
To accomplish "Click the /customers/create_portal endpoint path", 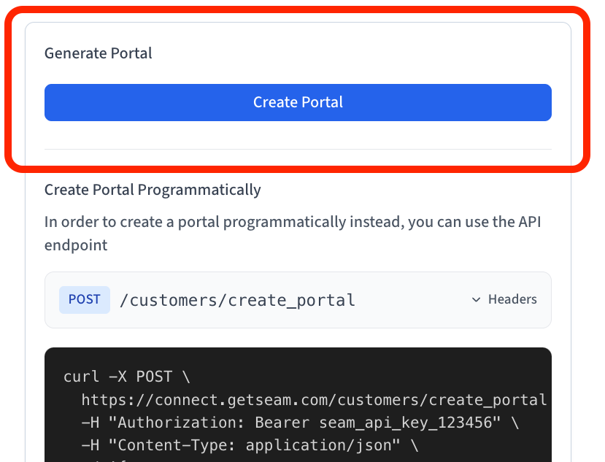I will 237,299.
